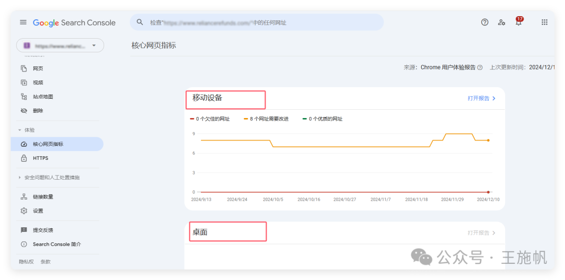The height and width of the screenshot is (280, 565).
Task: Click the 核心网页指标 speedometer icon
Action: 24,144
